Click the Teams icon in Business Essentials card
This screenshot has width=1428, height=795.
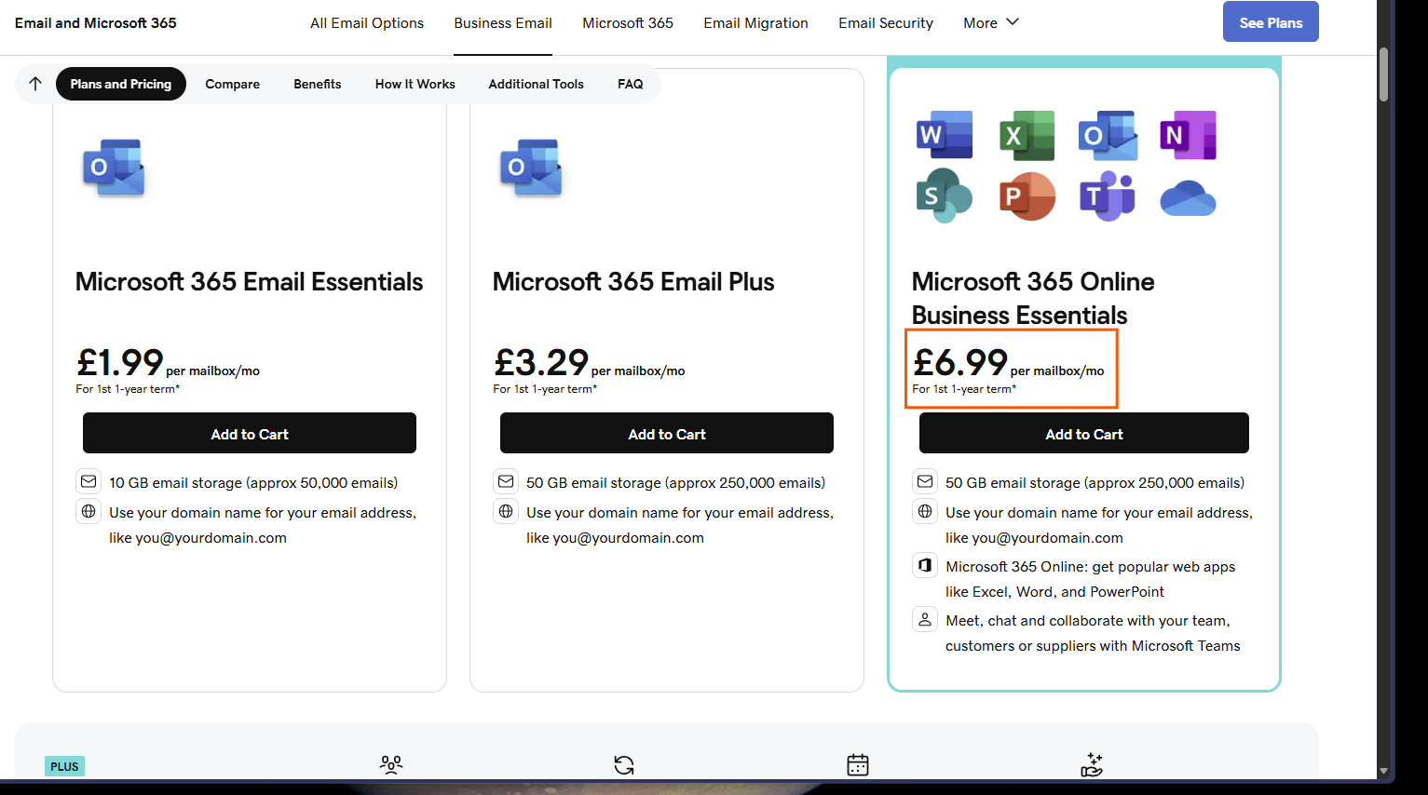click(1108, 196)
